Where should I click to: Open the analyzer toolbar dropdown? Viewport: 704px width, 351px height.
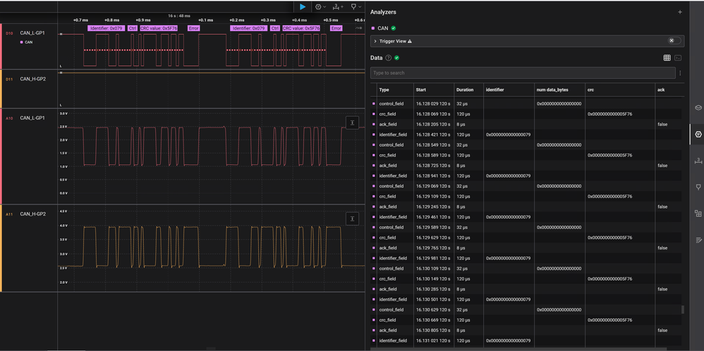point(321,6)
